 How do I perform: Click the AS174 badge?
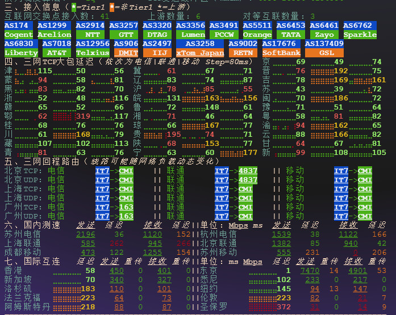pyautogui.click(x=19, y=26)
